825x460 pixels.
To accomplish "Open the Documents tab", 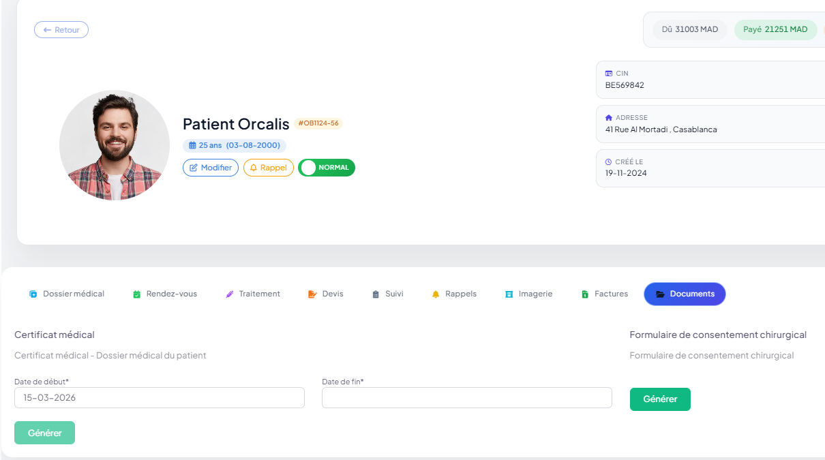I will tap(685, 294).
